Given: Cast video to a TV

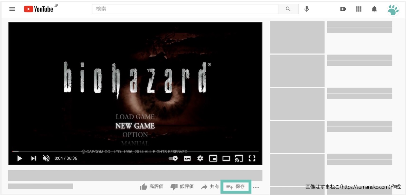Looking at the screenshot, I should (239, 158).
